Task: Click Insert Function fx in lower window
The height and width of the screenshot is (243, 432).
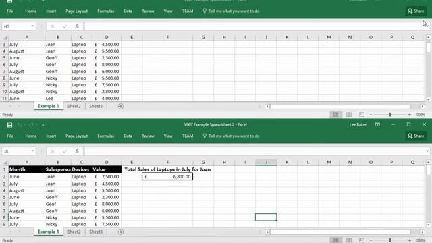Action: pos(77,151)
